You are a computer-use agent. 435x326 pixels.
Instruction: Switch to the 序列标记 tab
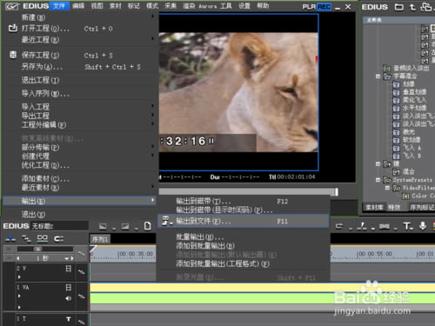tap(422, 207)
